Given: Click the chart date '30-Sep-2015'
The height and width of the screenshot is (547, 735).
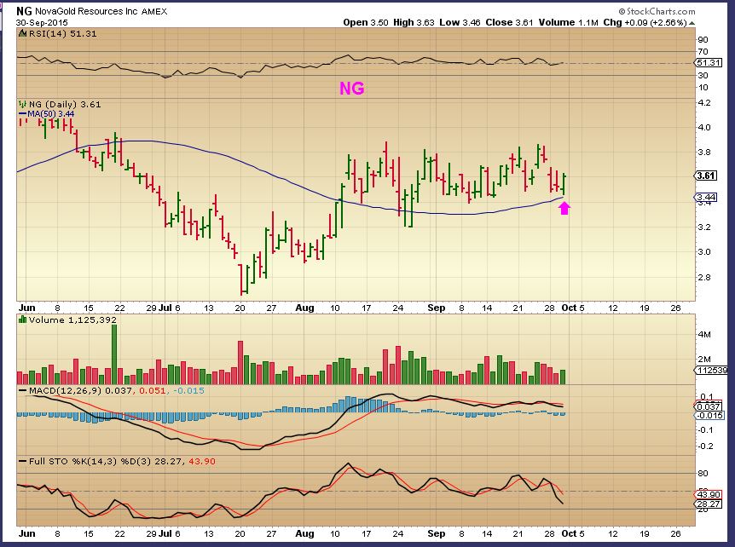Looking at the screenshot, I should pyautogui.click(x=42, y=22).
